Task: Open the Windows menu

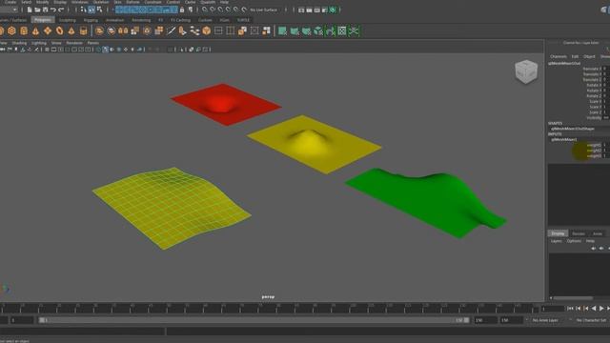Action: coord(80,2)
